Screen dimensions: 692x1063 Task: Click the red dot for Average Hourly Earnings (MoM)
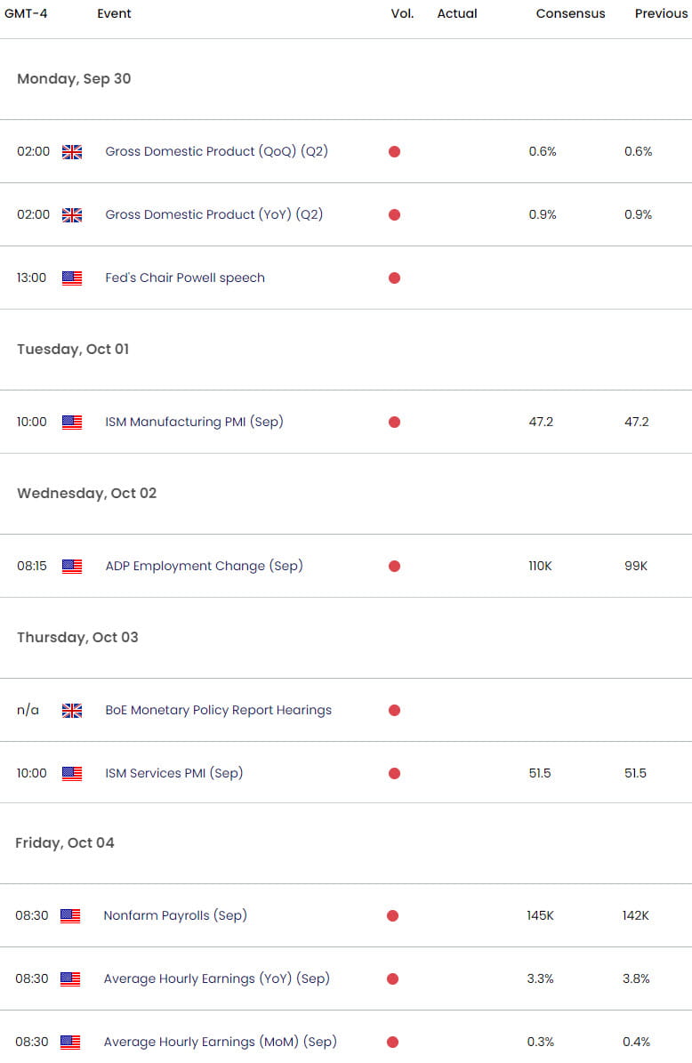(394, 1042)
